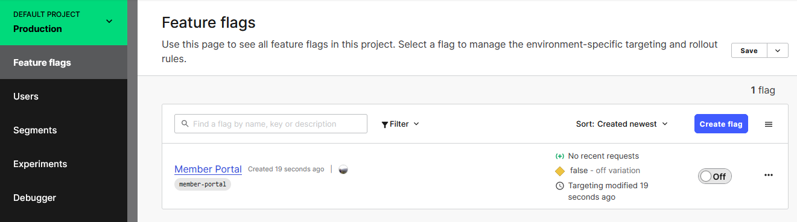Open the three-dot menu for Member Portal
The image size is (797, 222).
click(769, 175)
